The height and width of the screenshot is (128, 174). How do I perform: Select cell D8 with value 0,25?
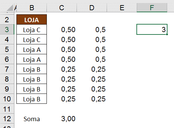[x=92, y=79]
